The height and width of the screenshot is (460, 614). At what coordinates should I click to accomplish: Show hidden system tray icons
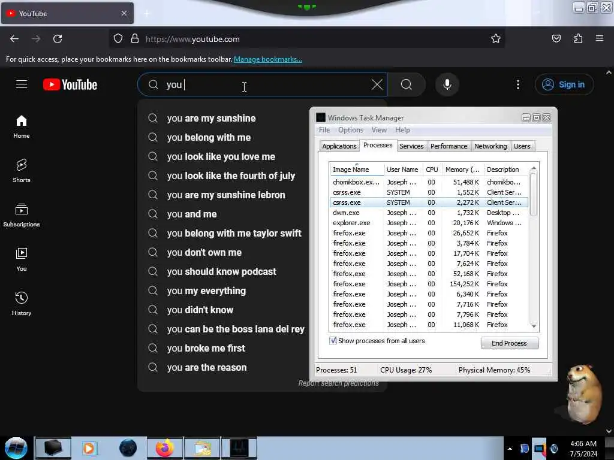(x=510, y=449)
